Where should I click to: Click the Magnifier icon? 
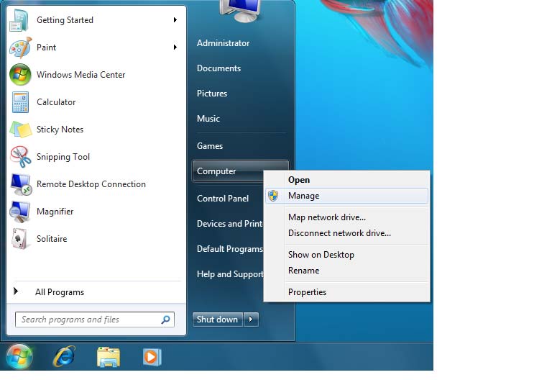tap(19, 212)
